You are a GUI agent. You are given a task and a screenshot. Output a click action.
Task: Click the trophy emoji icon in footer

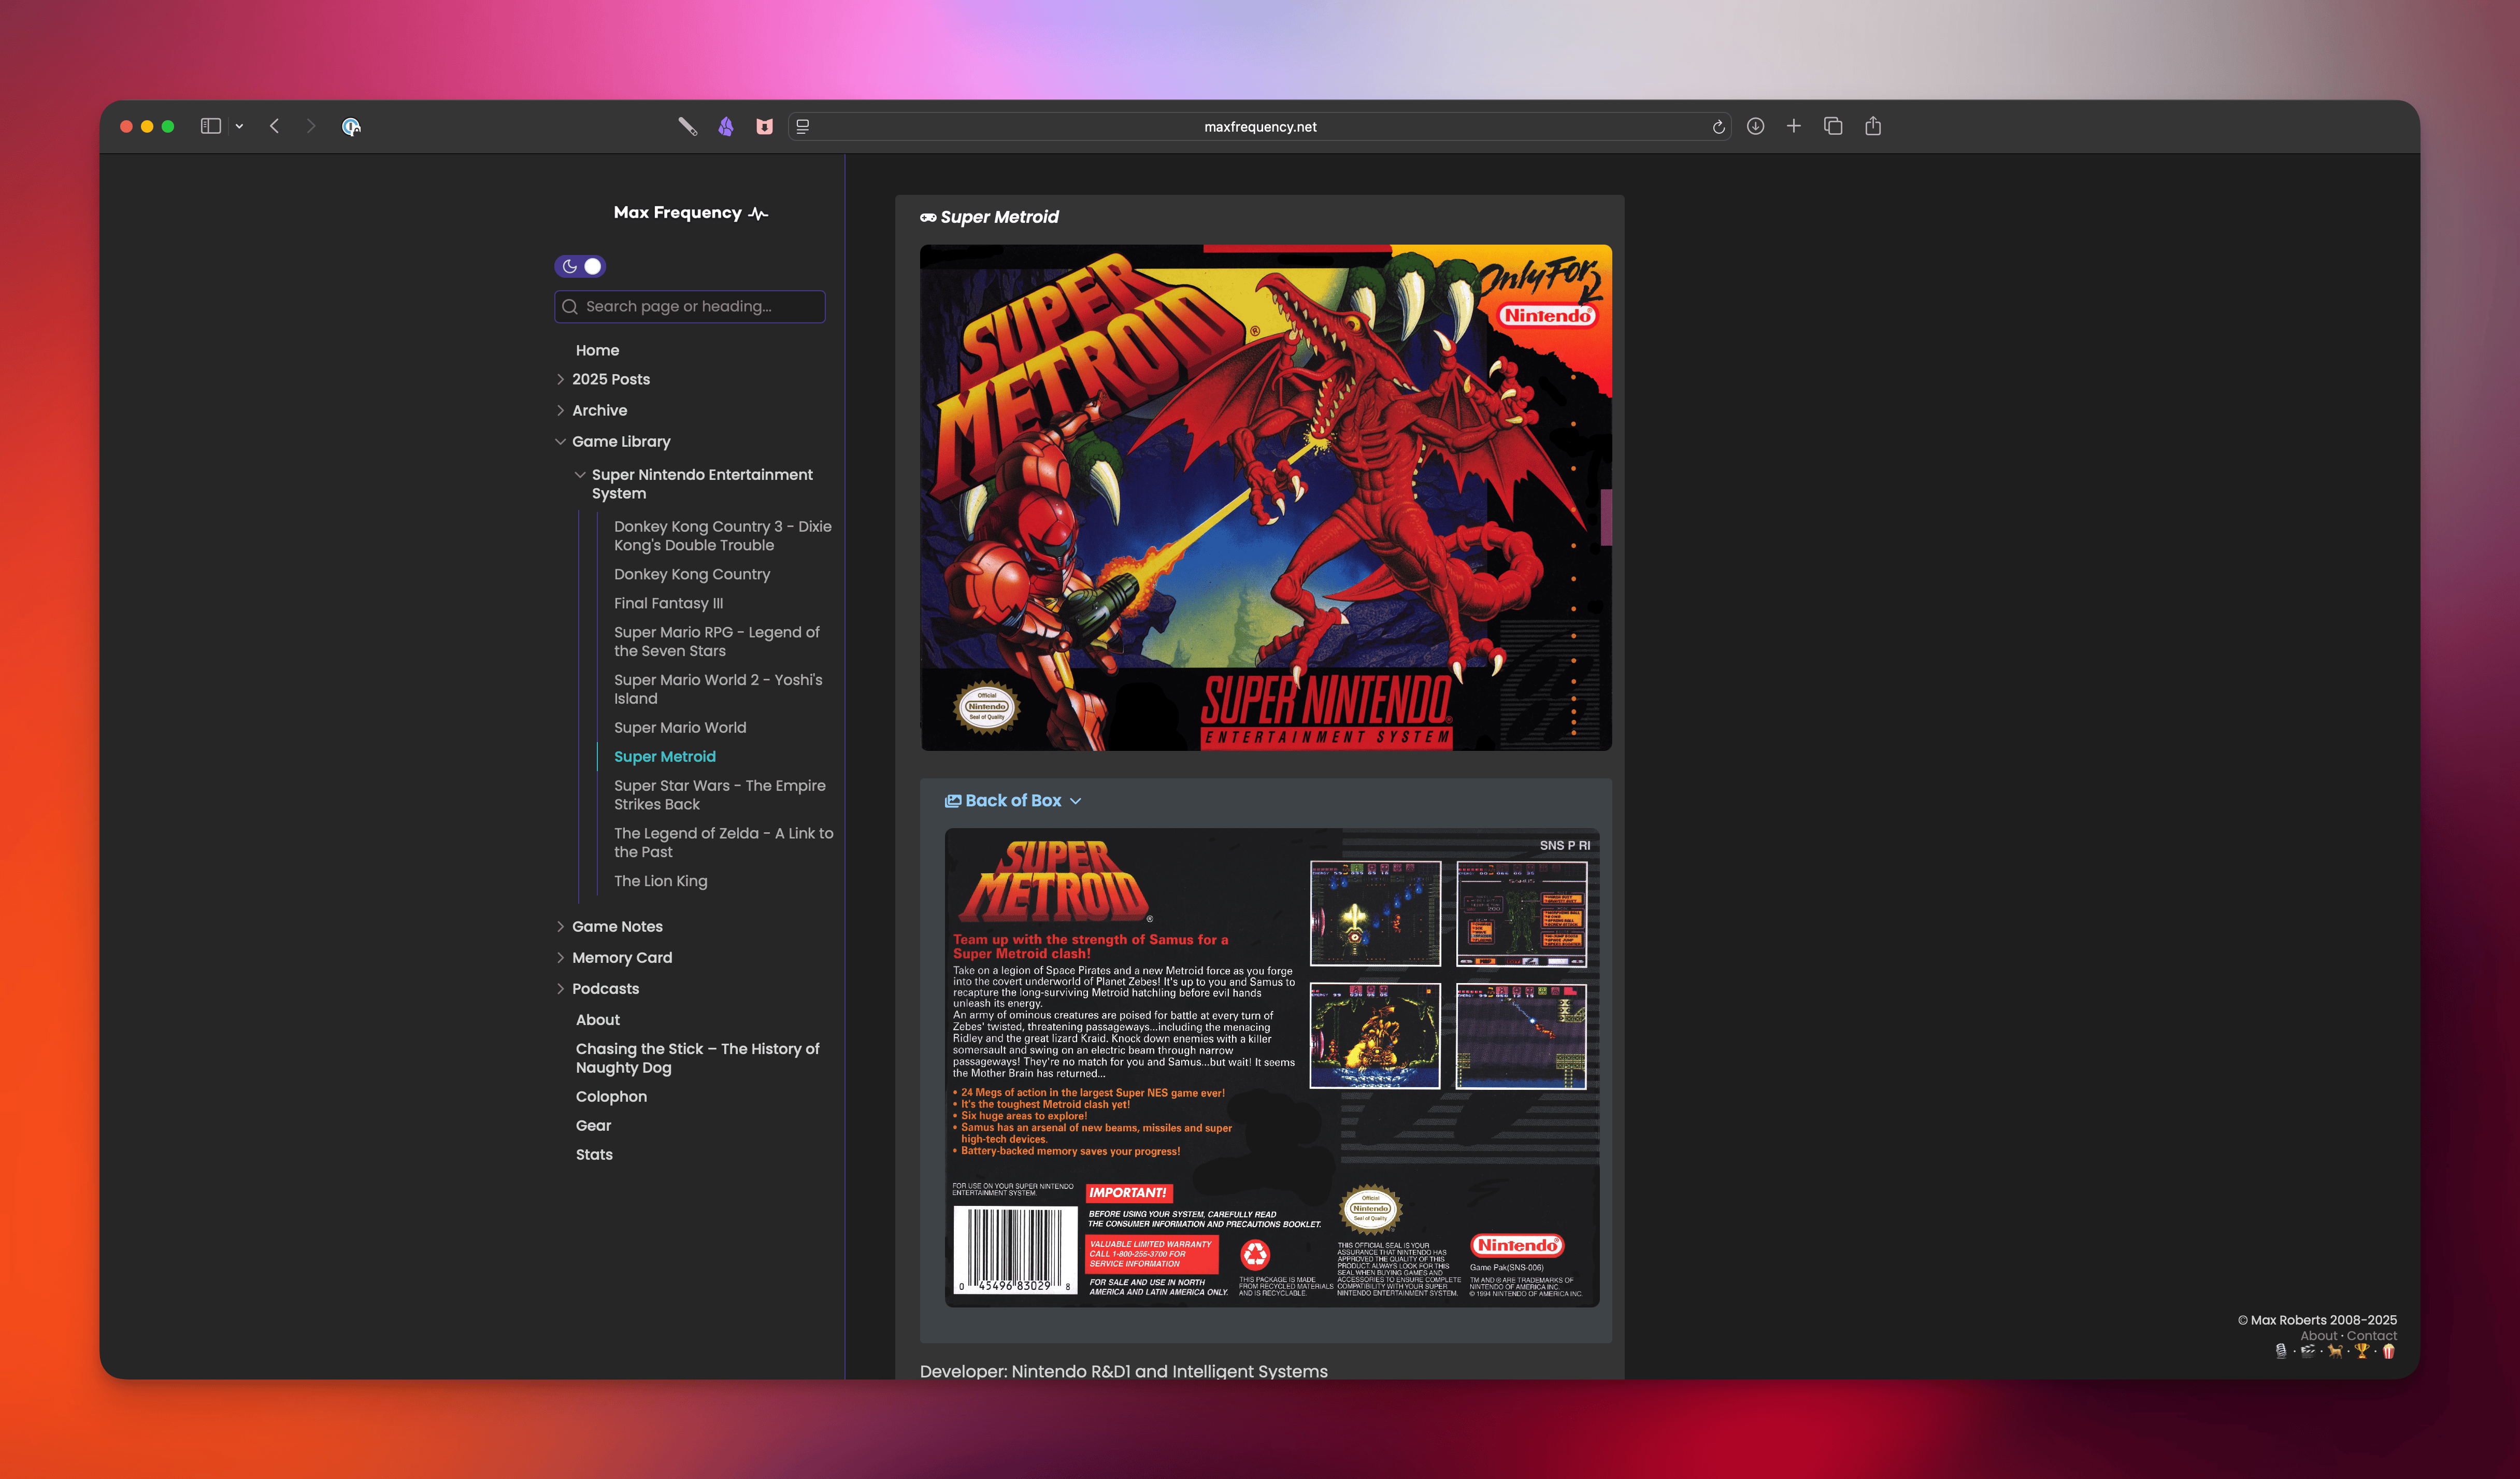pos(2362,1351)
